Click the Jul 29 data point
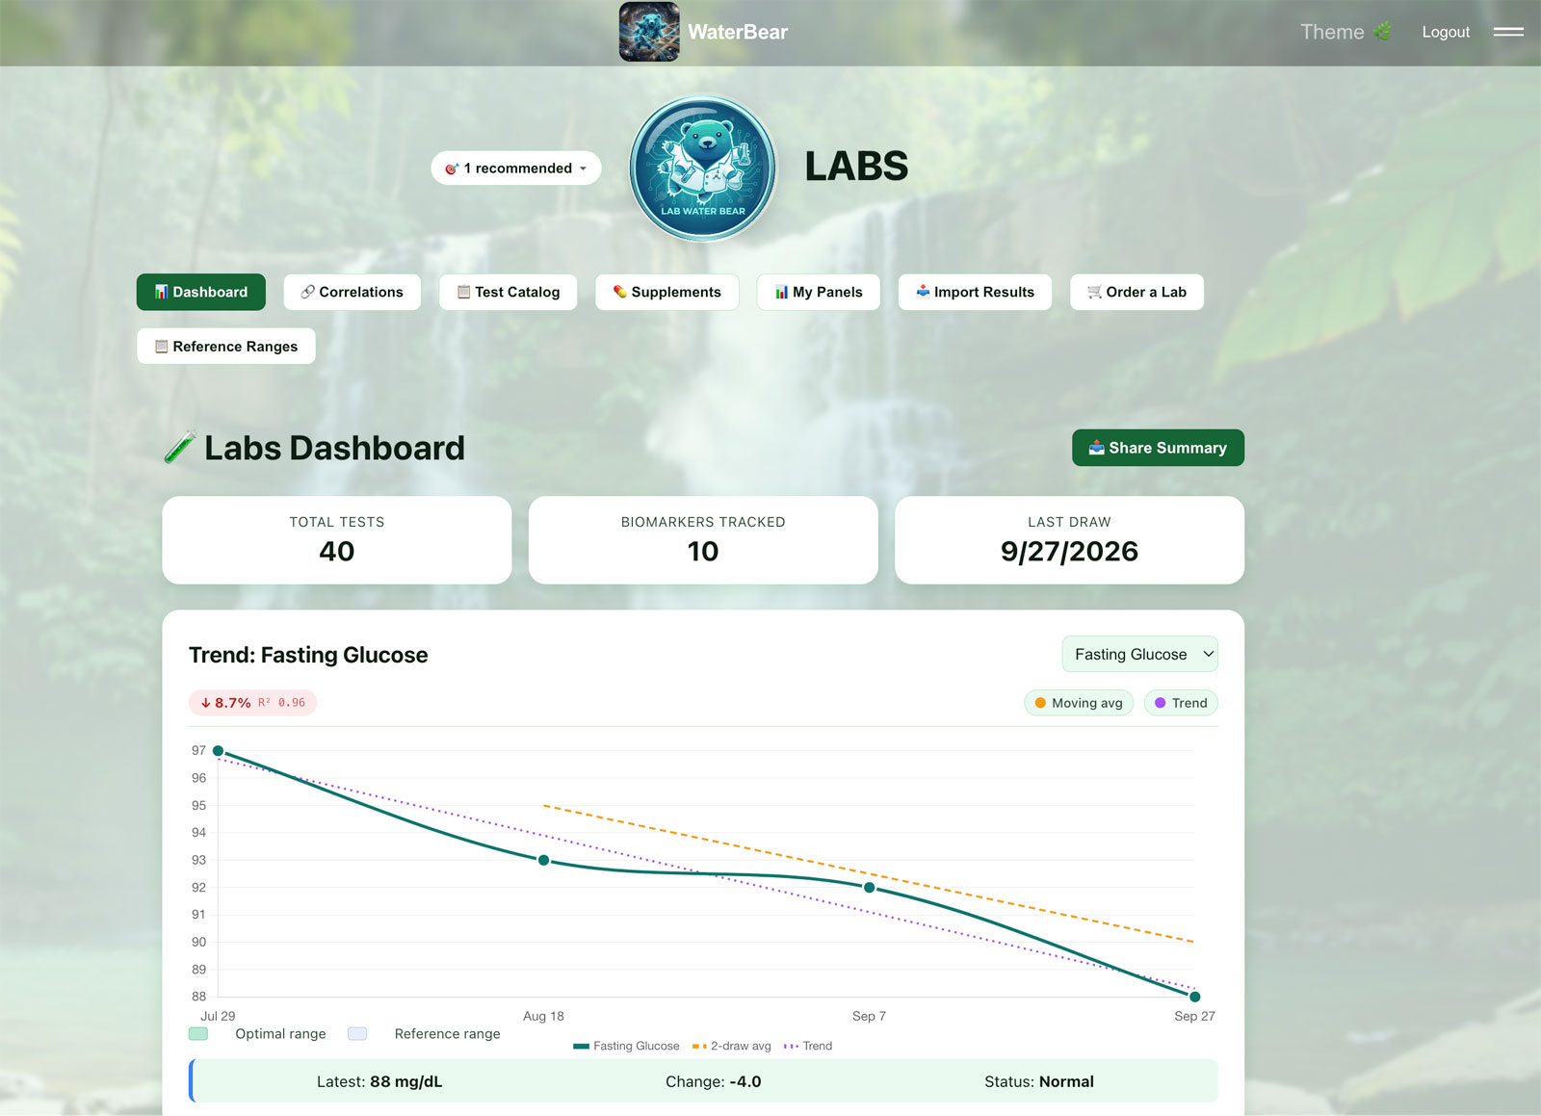This screenshot has width=1541, height=1116. pos(218,751)
